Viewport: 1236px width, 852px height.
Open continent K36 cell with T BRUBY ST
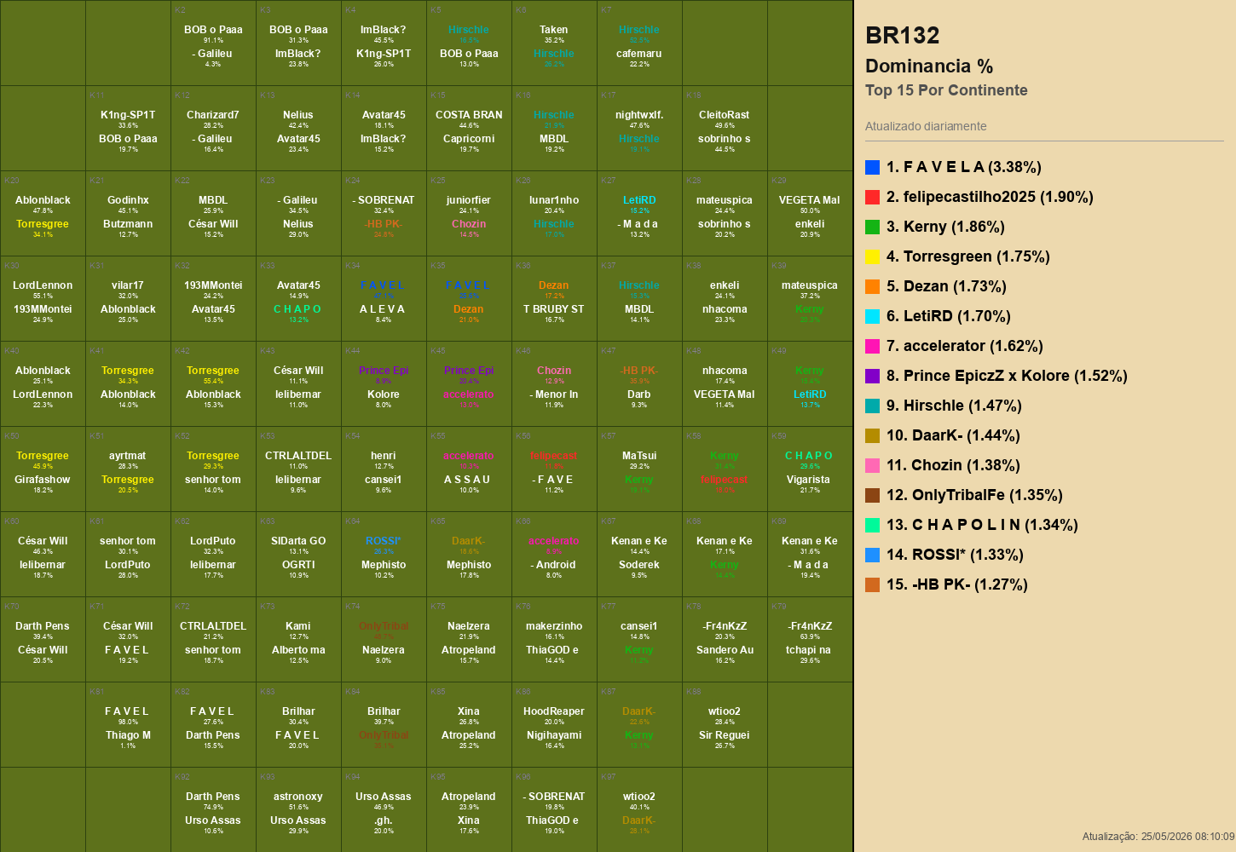coord(554,298)
